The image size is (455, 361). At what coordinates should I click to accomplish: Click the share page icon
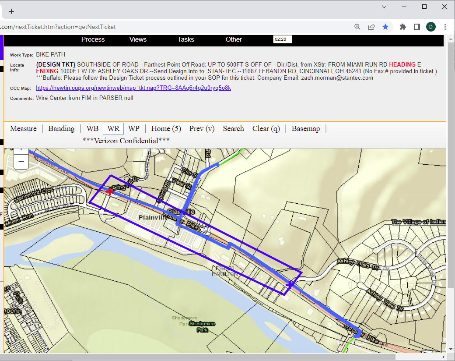(371, 27)
